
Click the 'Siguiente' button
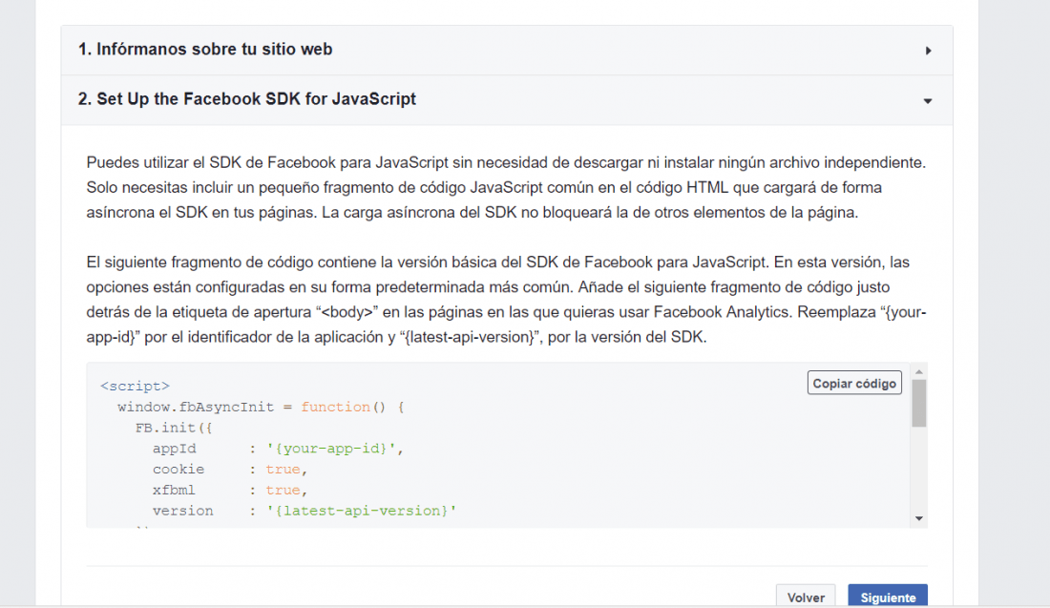(x=888, y=596)
